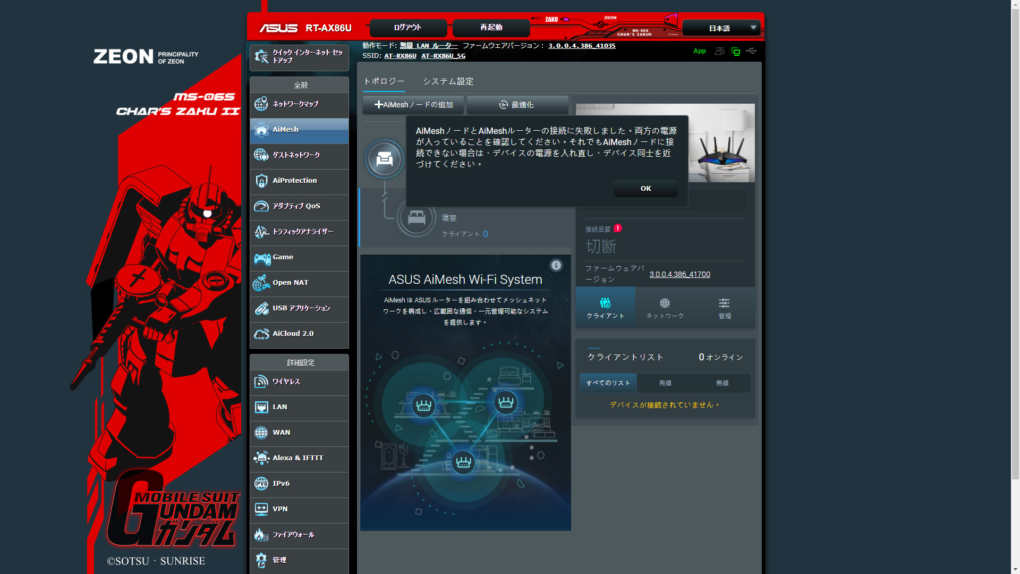
Task: Open the 日本語 language dropdown
Action: pyautogui.click(x=721, y=27)
